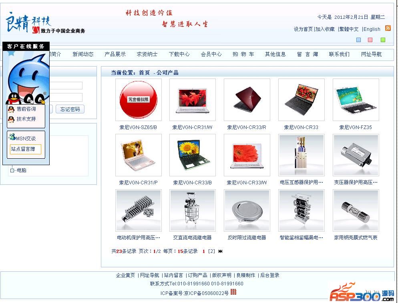The width and height of the screenshot is (398, 303).
Task: Open 电动机保护用高压 product thumbnail
Action: pos(138,210)
